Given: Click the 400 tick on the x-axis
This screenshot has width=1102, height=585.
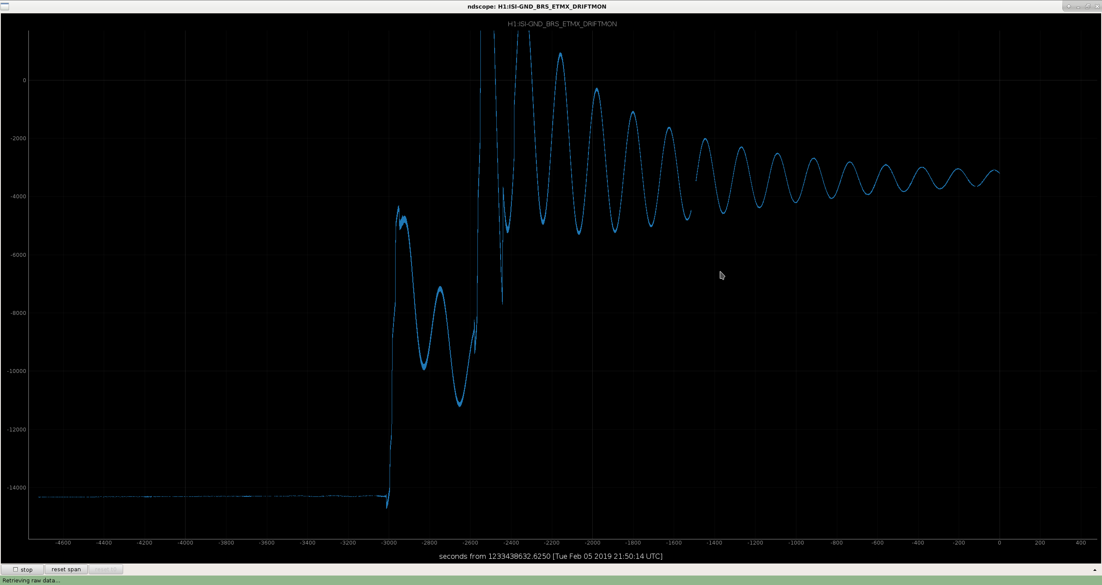Looking at the screenshot, I should click(x=1080, y=543).
